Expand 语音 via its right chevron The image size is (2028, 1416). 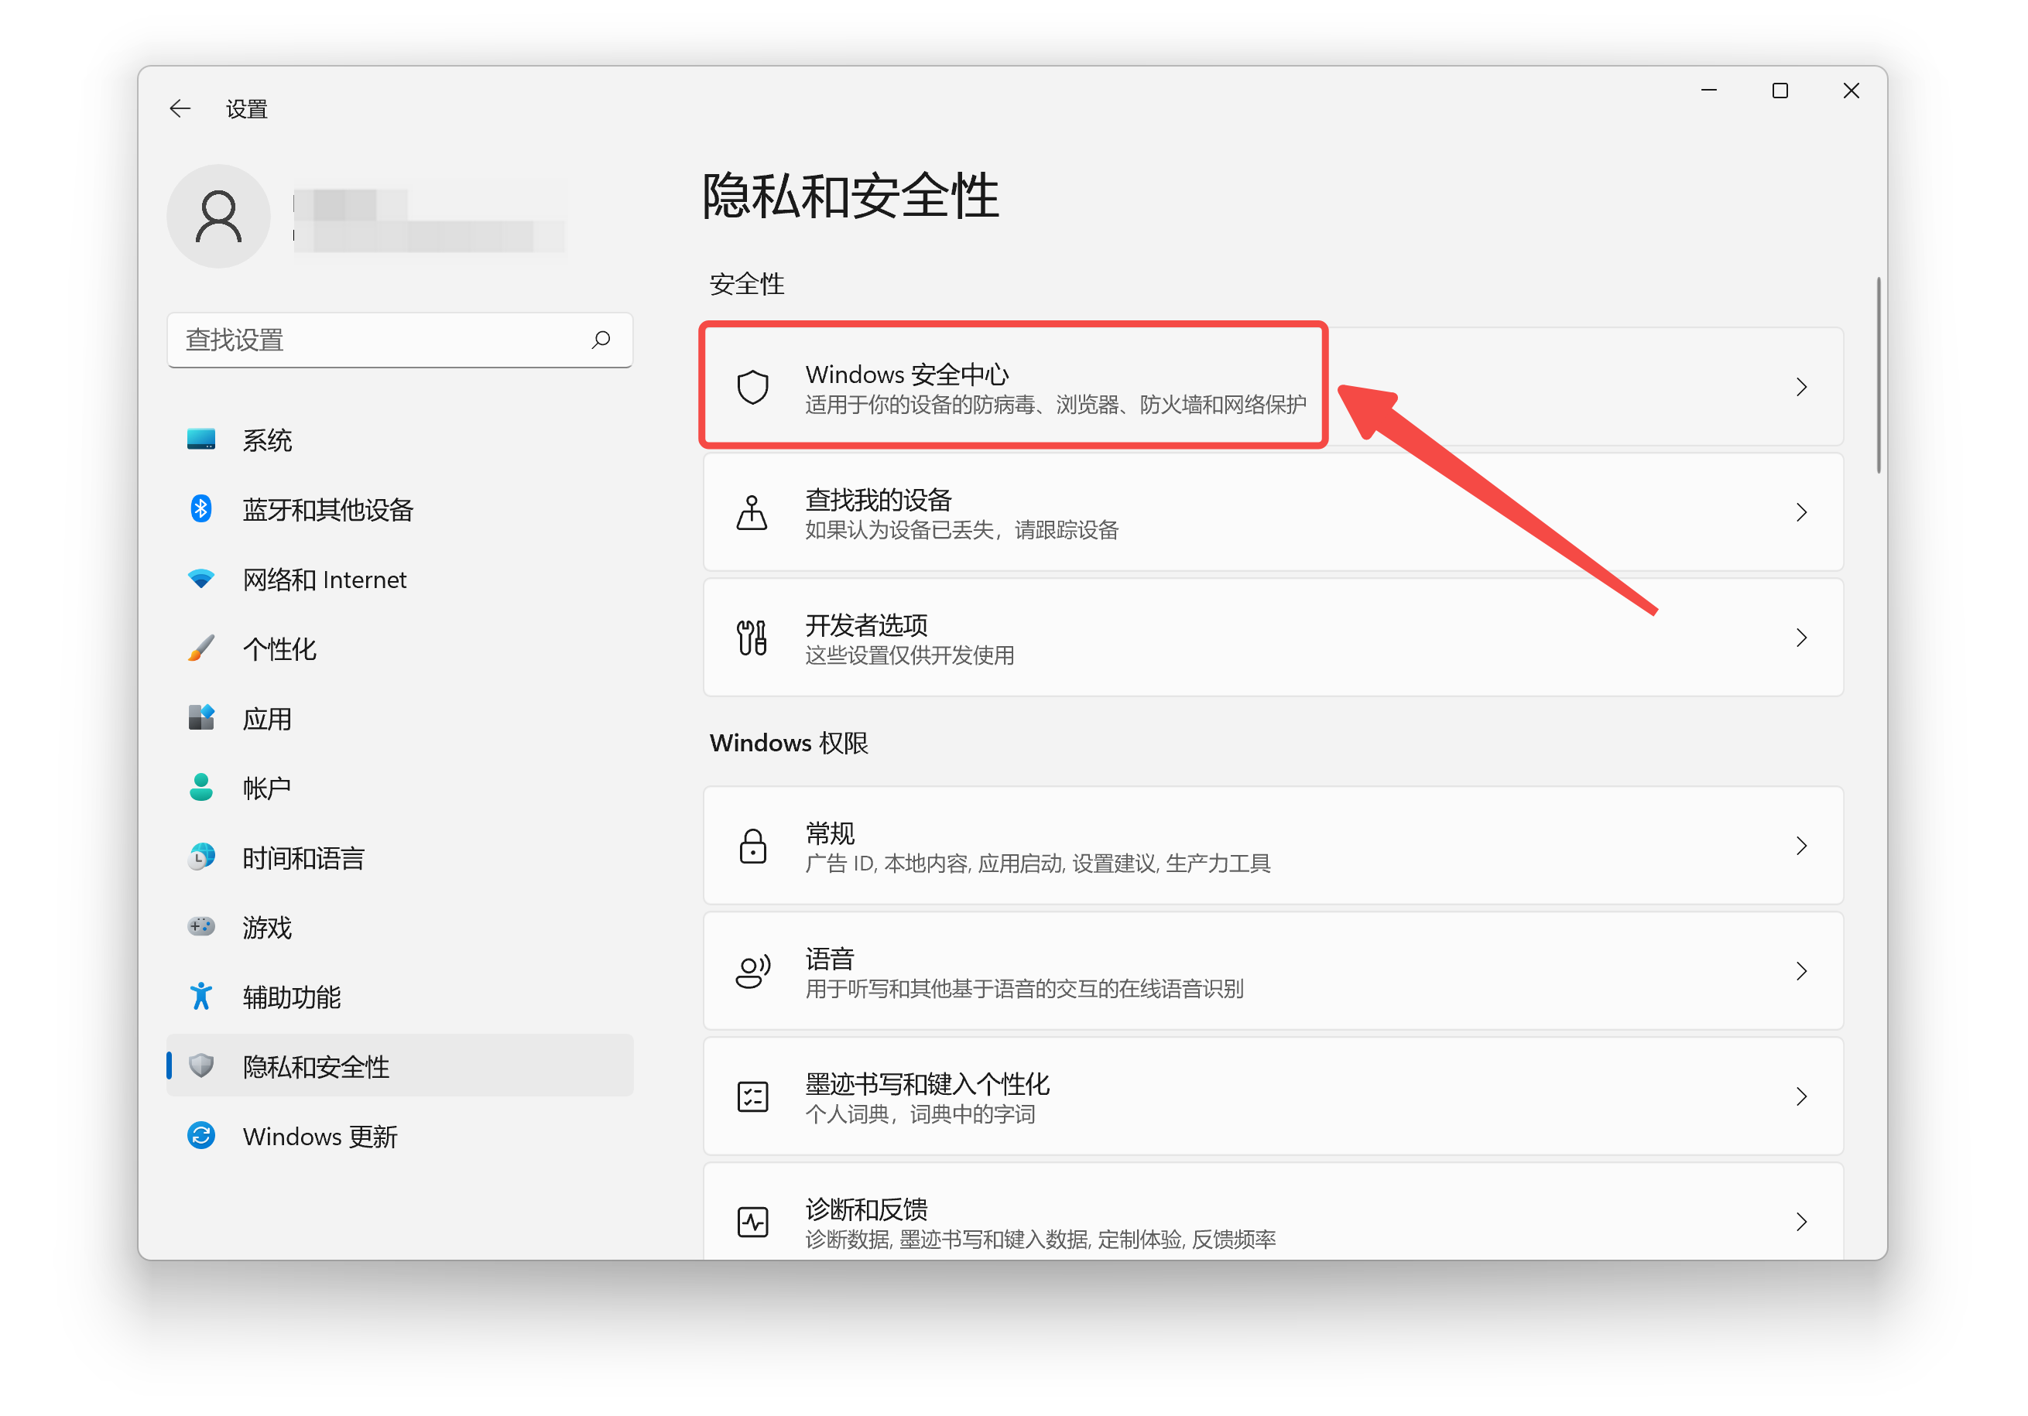1802,971
